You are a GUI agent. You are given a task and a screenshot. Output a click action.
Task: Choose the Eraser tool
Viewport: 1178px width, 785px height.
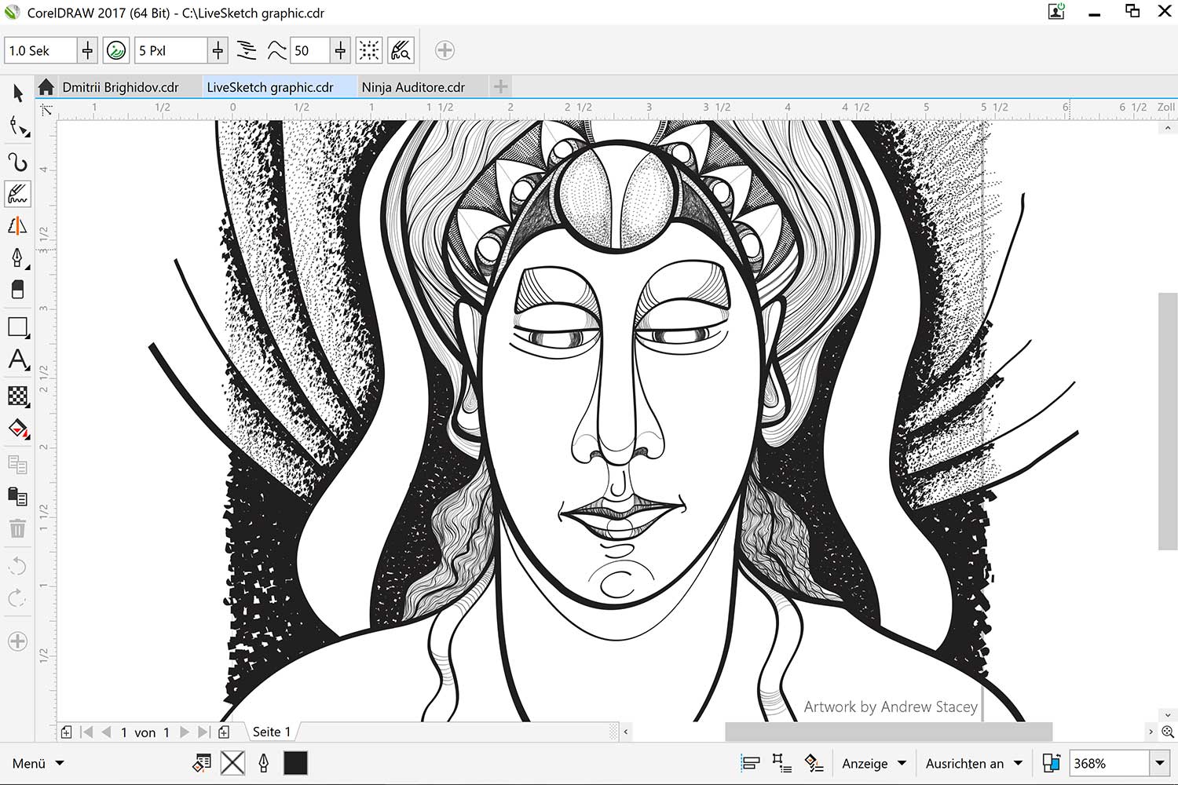[x=18, y=290]
